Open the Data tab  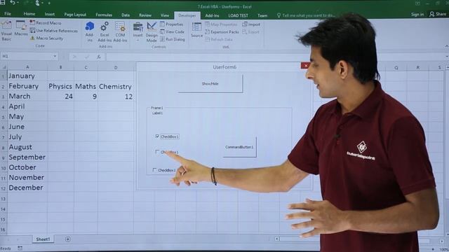click(x=126, y=15)
